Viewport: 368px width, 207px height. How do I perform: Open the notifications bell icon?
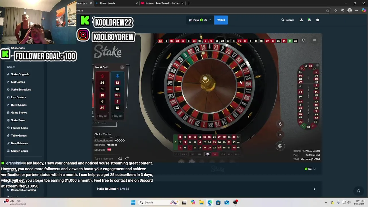click(309, 20)
